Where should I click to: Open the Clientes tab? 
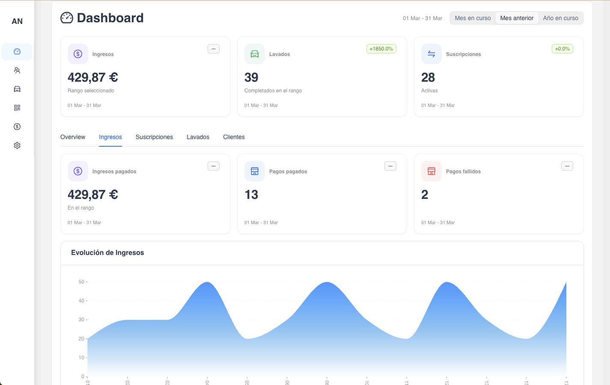pyautogui.click(x=234, y=137)
